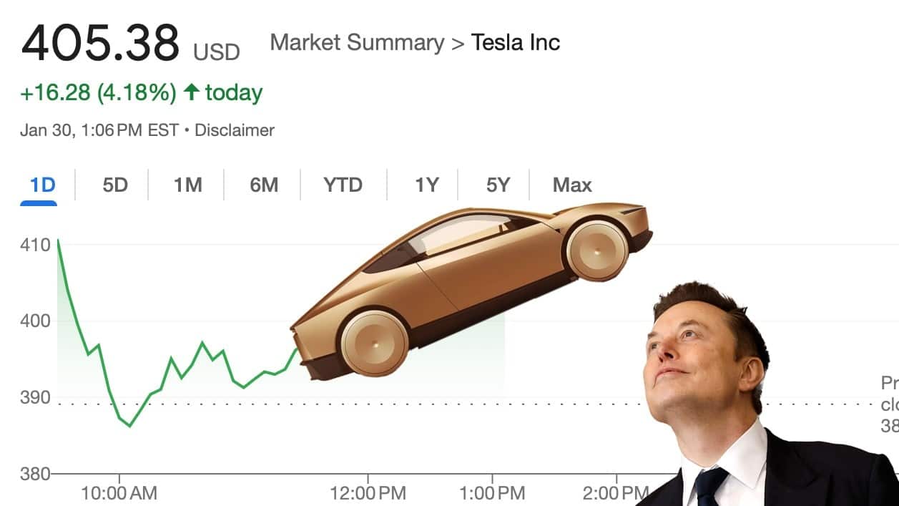The width and height of the screenshot is (899, 506).
Task: Open the Max history view
Action: 572,185
